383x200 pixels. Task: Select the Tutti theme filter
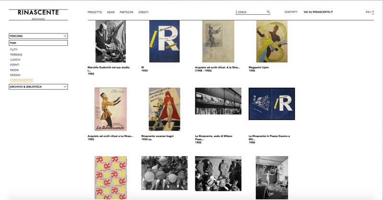[x=14, y=50]
